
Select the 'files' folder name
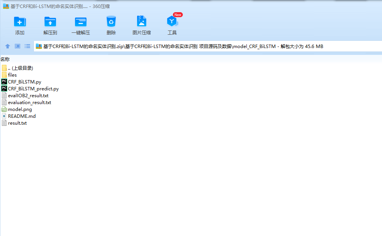pyautogui.click(x=13, y=75)
